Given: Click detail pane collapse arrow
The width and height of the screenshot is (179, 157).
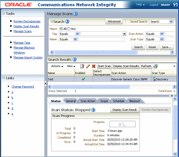Looking at the screenshot, I should tap(172, 96).
